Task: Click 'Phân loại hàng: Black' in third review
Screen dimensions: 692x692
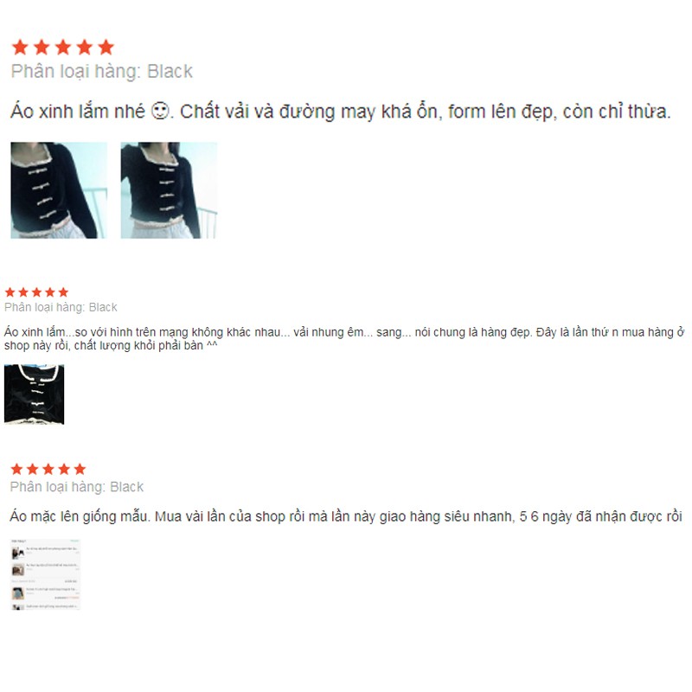Action: 77,487
